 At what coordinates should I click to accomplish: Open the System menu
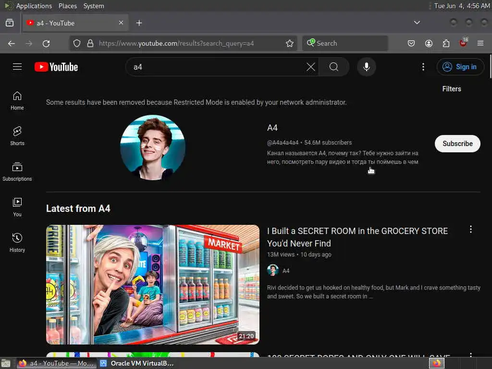(94, 6)
